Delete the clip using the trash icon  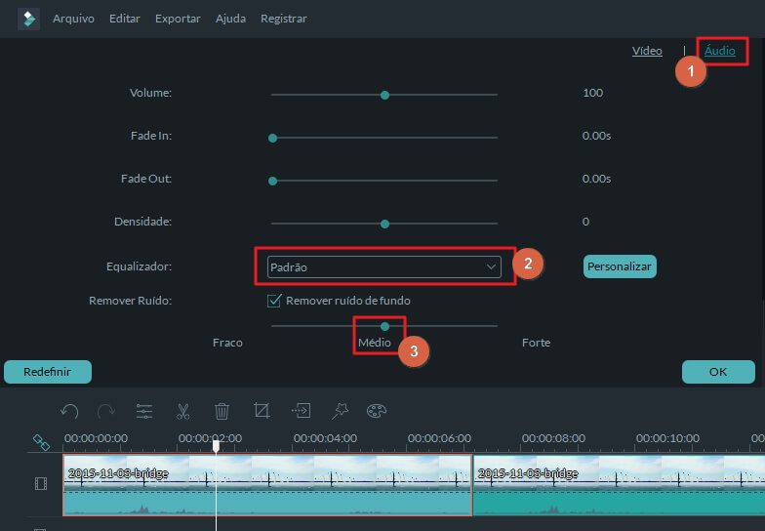point(221,412)
